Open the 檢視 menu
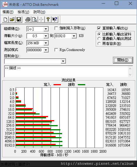 click(x=23, y=12)
